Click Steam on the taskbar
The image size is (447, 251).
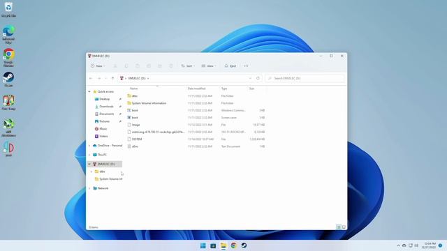(244, 245)
